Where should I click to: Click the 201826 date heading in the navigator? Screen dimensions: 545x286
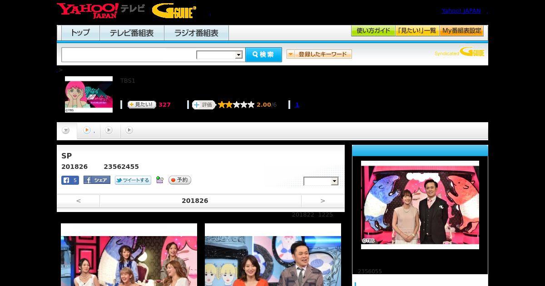[195, 201]
